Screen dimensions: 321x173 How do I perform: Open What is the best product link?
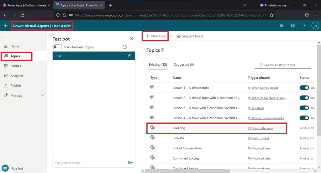pyautogui.click(x=267, y=118)
